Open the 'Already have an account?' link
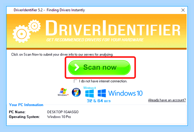Viewport: 194px width, 132px height. pos(167,100)
